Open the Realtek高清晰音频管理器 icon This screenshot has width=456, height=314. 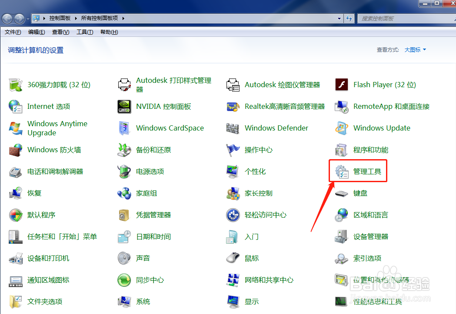coord(233,107)
